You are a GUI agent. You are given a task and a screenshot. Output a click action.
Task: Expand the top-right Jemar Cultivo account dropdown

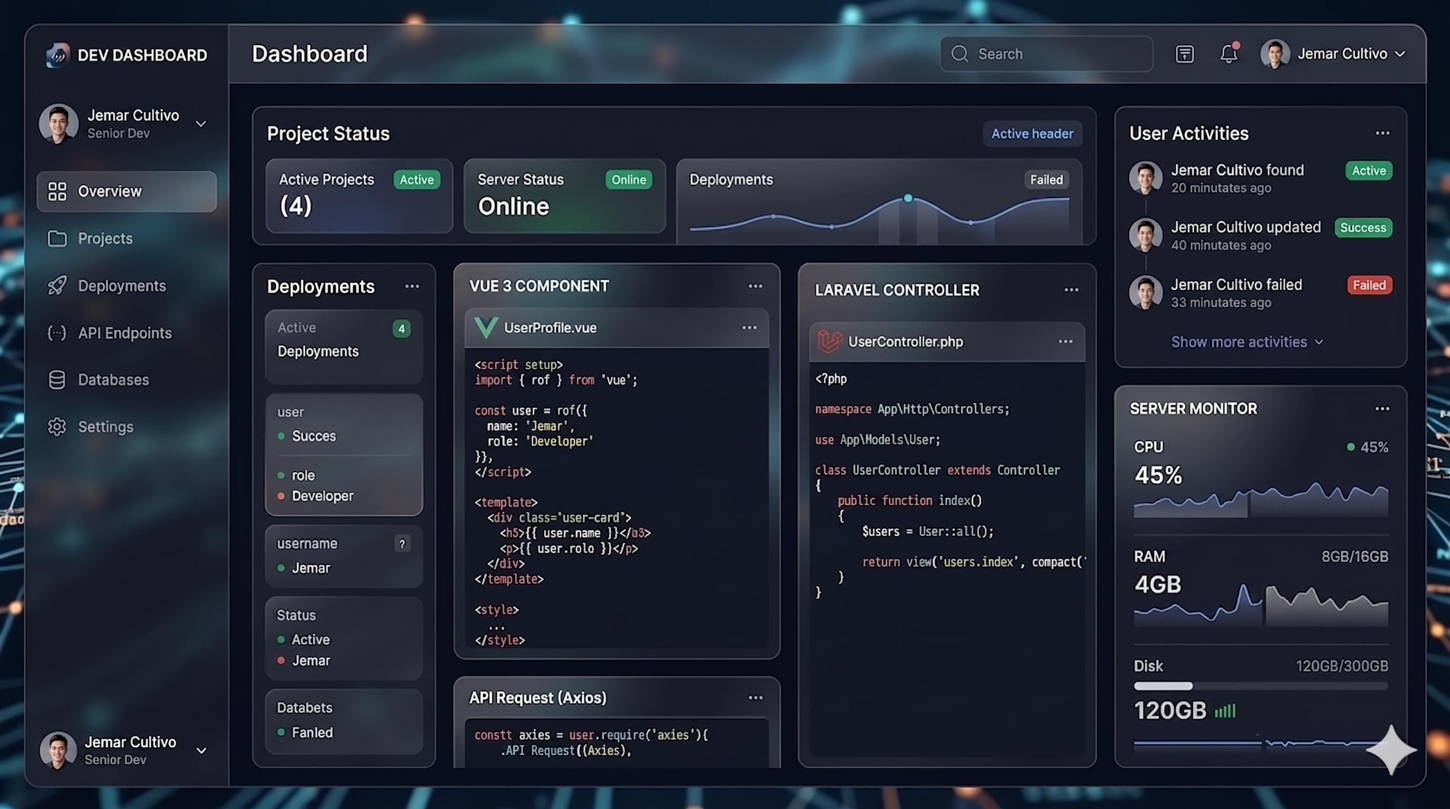[x=1400, y=54]
